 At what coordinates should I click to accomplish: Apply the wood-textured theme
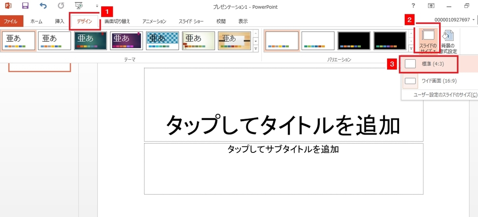[x=234, y=41]
